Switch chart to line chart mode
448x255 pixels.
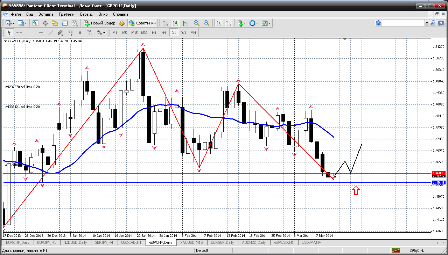click(x=185, y=23)
